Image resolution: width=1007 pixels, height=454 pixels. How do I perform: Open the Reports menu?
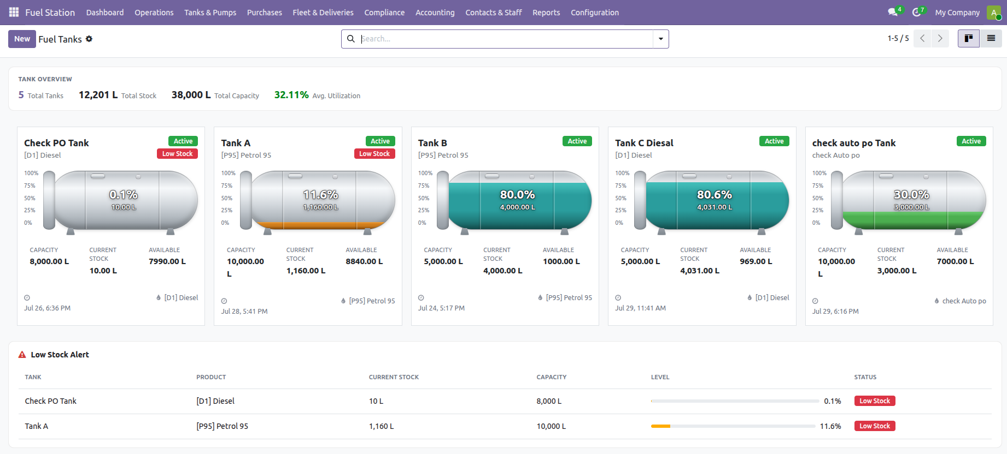tap(546, 12)
